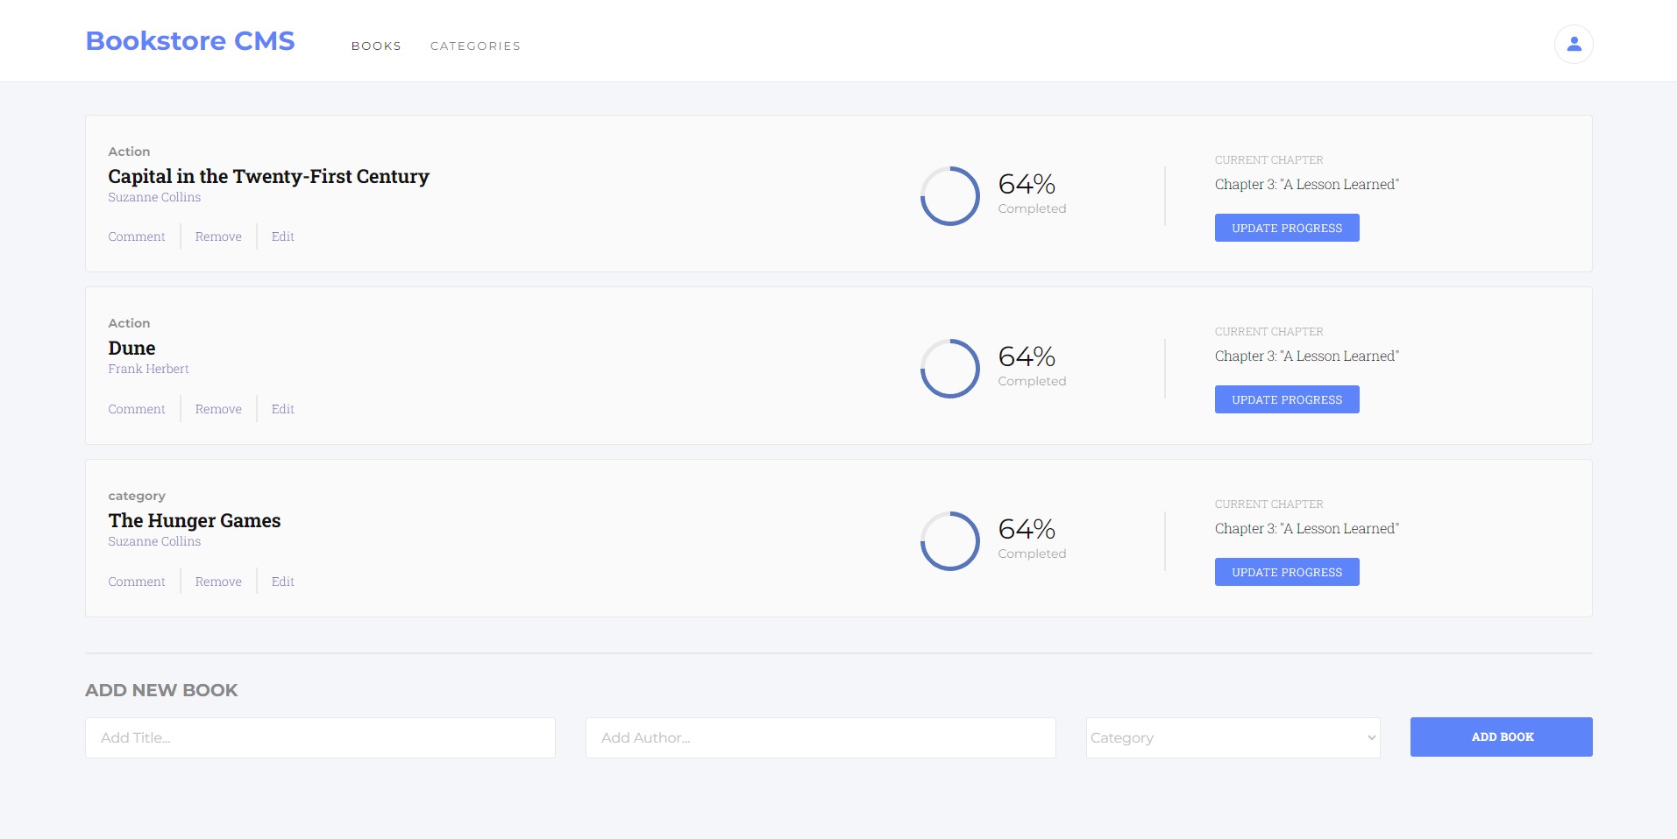This screenshot has height=839, width=1677.
Task: Update progress for Capital in the Twenty-First Century
Action: tap(1286, 228)
